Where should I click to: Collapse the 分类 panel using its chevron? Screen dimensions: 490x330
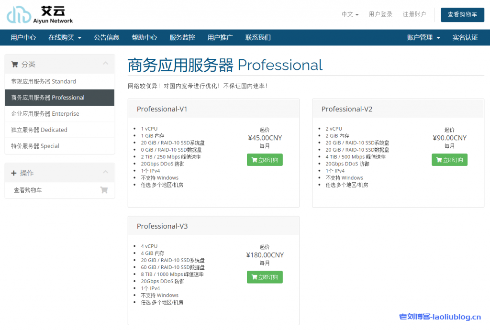pos(106,63)
